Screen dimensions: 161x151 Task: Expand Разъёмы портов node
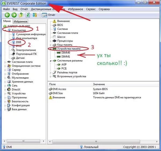[x=50, y=73]
